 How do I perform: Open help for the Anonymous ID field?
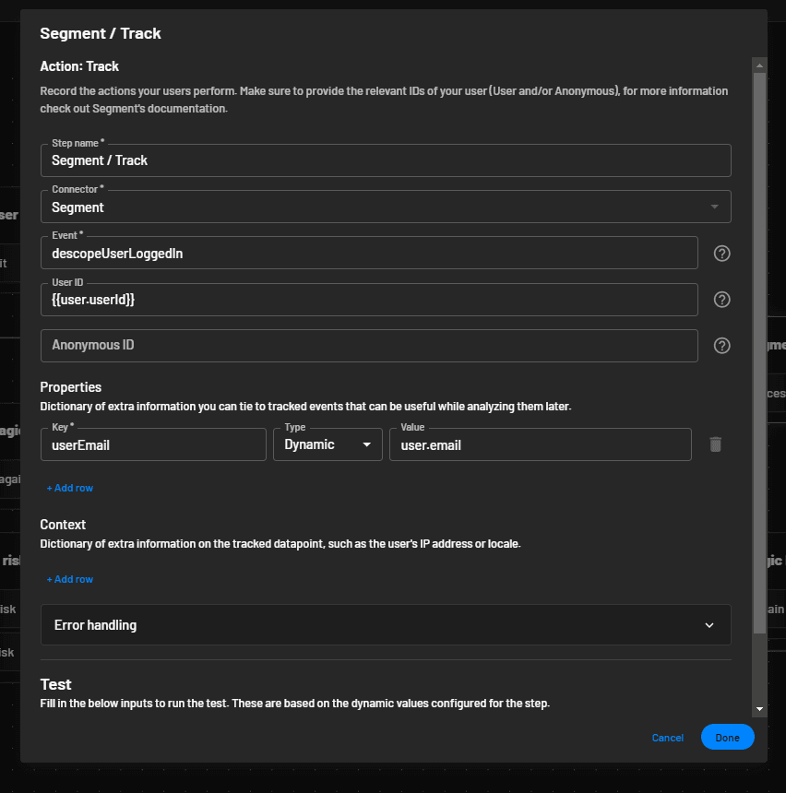coord(721,345)
